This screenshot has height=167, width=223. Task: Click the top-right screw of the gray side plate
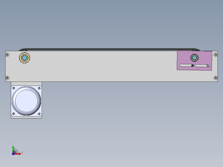[216, 55]
